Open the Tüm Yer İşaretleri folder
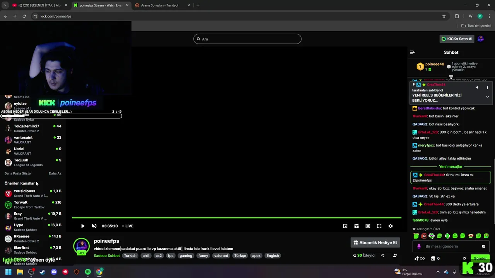 pyautogui.click(x=476, y=26)
